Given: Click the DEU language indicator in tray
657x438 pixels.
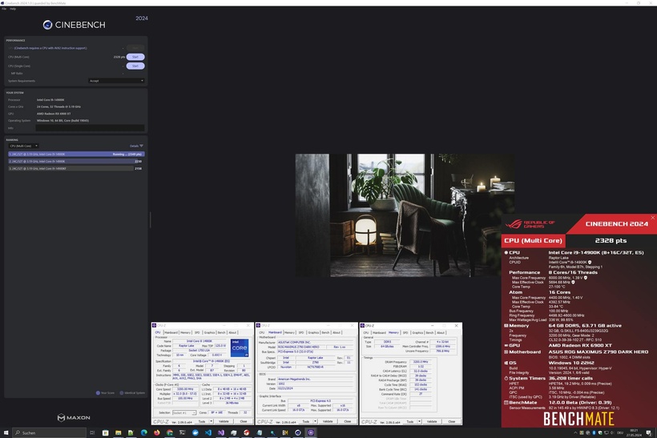Looking at the screenshot, I should (620, 432).
